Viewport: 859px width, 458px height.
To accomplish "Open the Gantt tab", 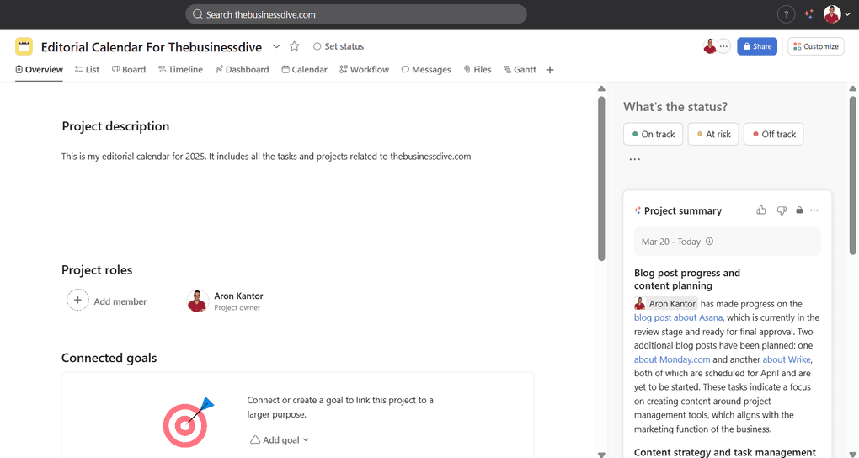I will click(x=520, y=70).
